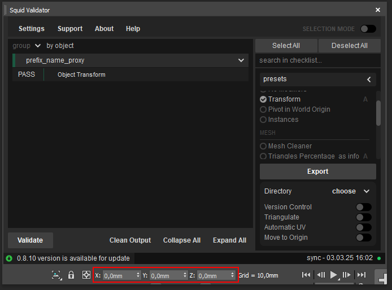Open the Help menu
The image size is (392, 290).
click(133, 29)
